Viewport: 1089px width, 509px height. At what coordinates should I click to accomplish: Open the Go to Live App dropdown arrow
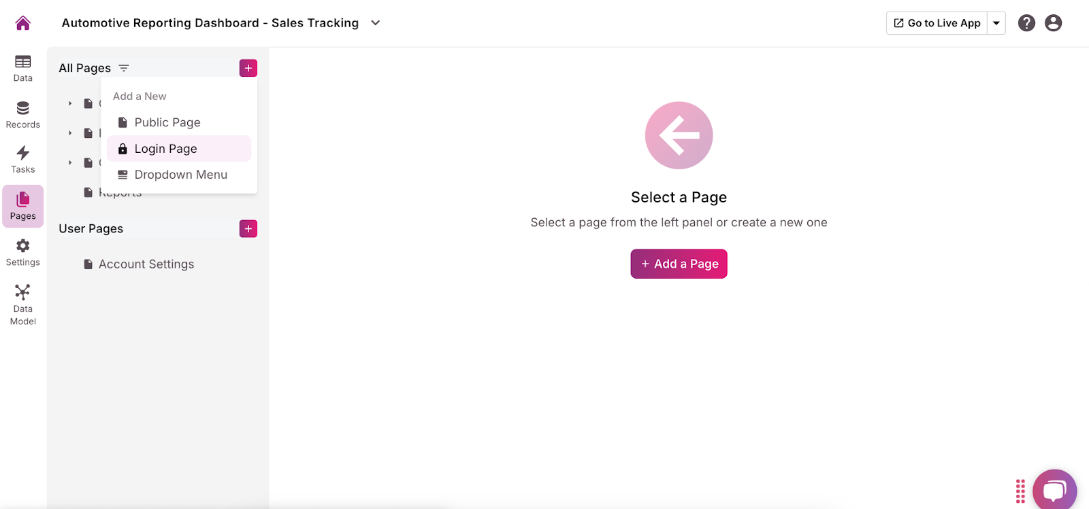coord(996,23)
